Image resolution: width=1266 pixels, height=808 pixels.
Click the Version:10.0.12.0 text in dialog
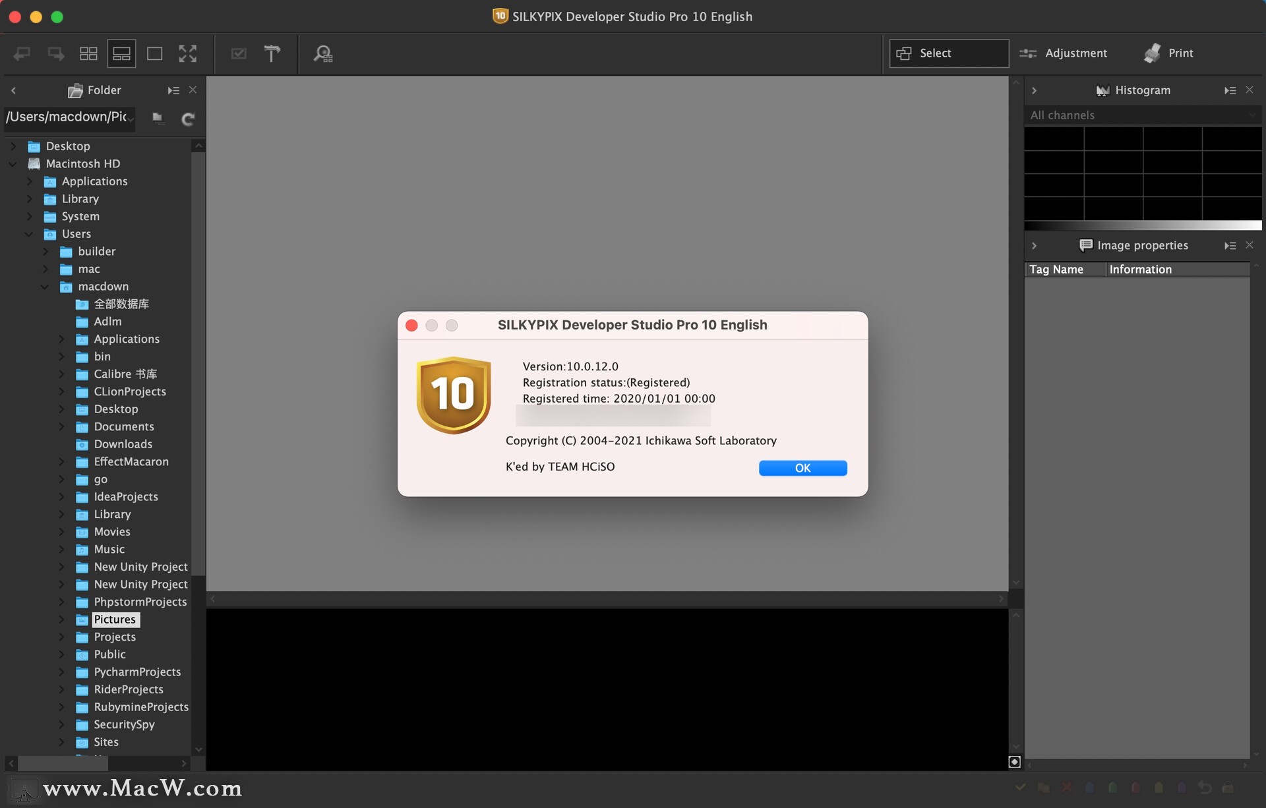click(570, 366)
